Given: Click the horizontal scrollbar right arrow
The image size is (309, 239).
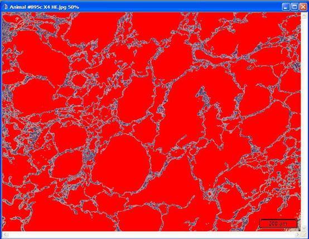Looking at the screenshot, I should click(x=298, y=235).
